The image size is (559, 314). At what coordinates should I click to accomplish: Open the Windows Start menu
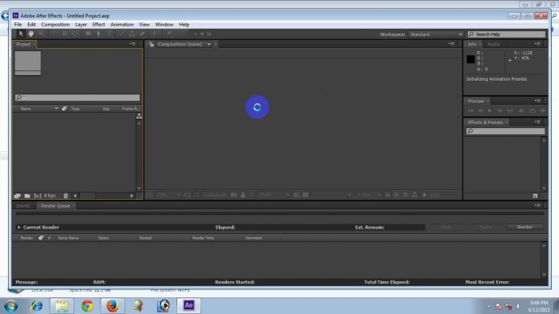click(10, 306)
